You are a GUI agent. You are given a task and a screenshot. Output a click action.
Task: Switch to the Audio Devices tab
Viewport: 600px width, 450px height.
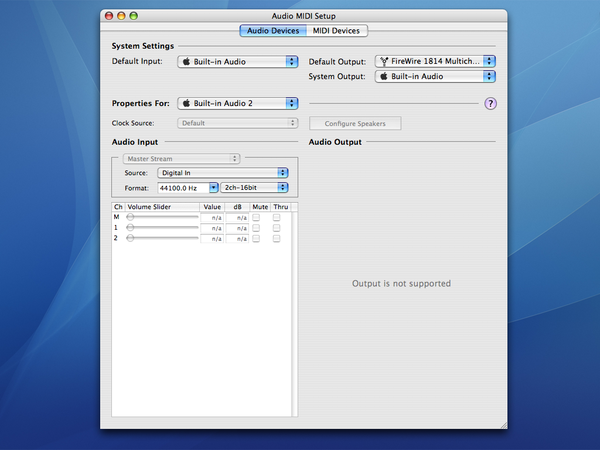pyautogui.click(x=273, y=30)
